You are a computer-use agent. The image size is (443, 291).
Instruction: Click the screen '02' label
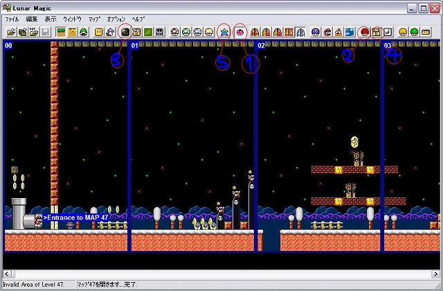coord(262,46)
